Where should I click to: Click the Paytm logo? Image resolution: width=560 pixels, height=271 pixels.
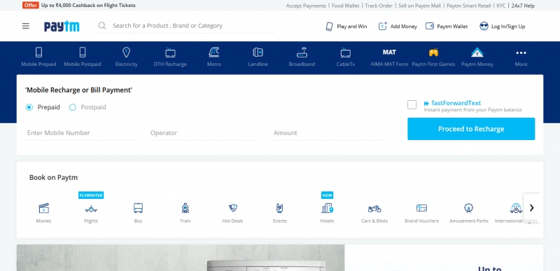click(62, 26)
